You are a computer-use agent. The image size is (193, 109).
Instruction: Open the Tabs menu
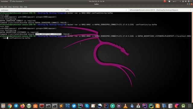21,7
